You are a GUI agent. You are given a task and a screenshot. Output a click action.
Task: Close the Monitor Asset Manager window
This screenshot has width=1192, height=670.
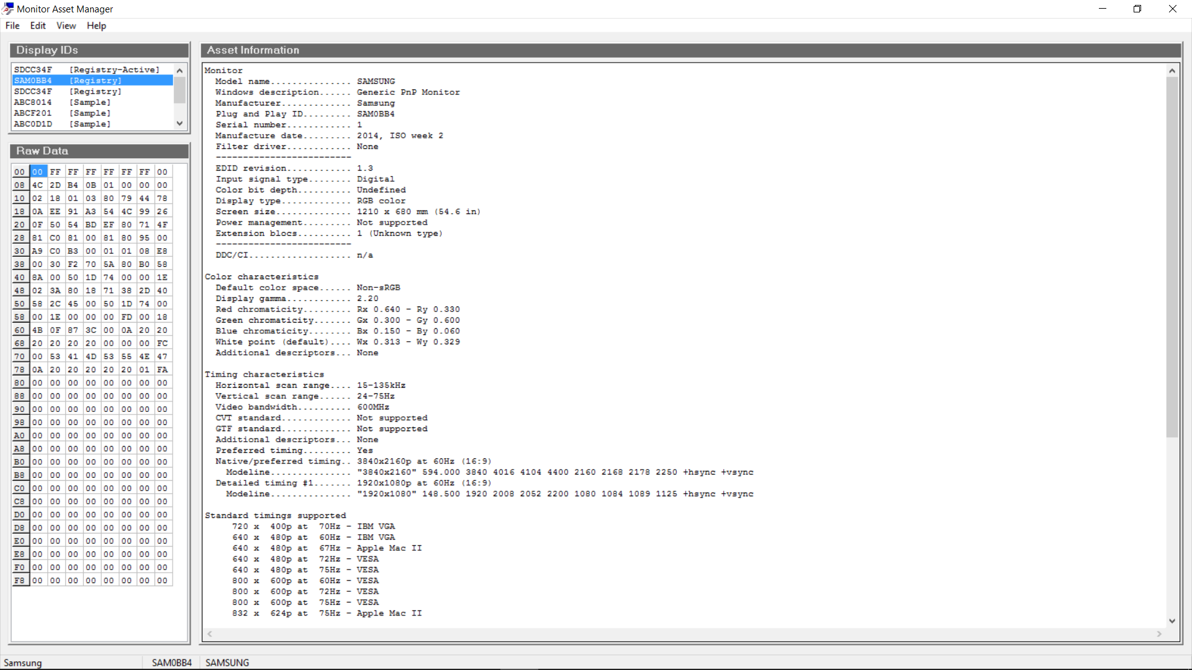(1173, 9)
